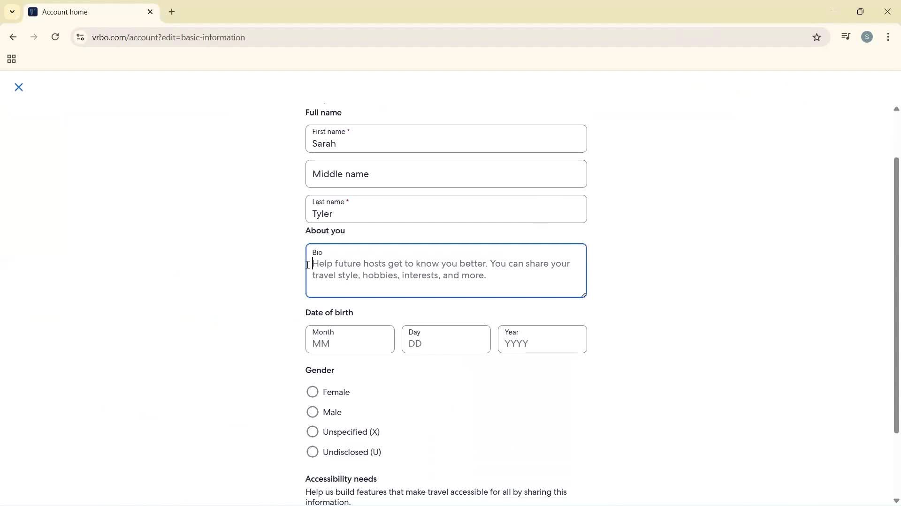Click the forward navigation arrow
The width and height of the screenshot is (901, 506).
pyautogui.click(x=34, y=37)
